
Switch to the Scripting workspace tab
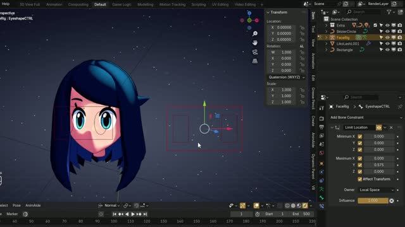click(199, 4)
